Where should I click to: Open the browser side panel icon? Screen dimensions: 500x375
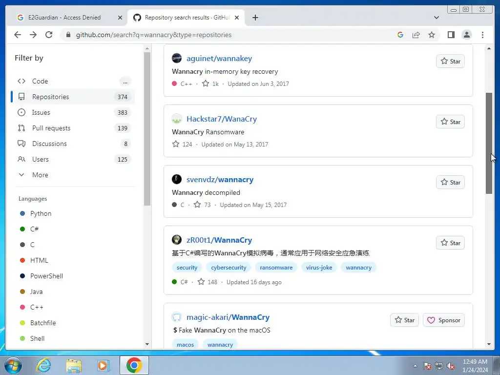tap(451, 35)
